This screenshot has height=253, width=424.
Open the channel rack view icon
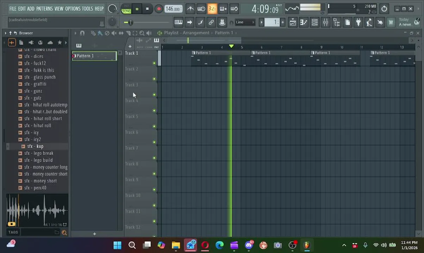coord(314,23)
